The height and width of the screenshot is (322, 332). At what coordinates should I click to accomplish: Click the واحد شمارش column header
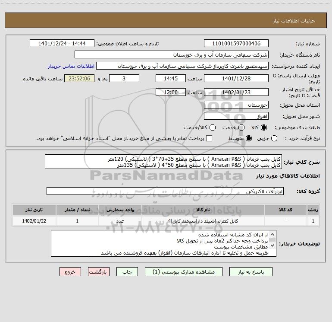tap(120, 210)
